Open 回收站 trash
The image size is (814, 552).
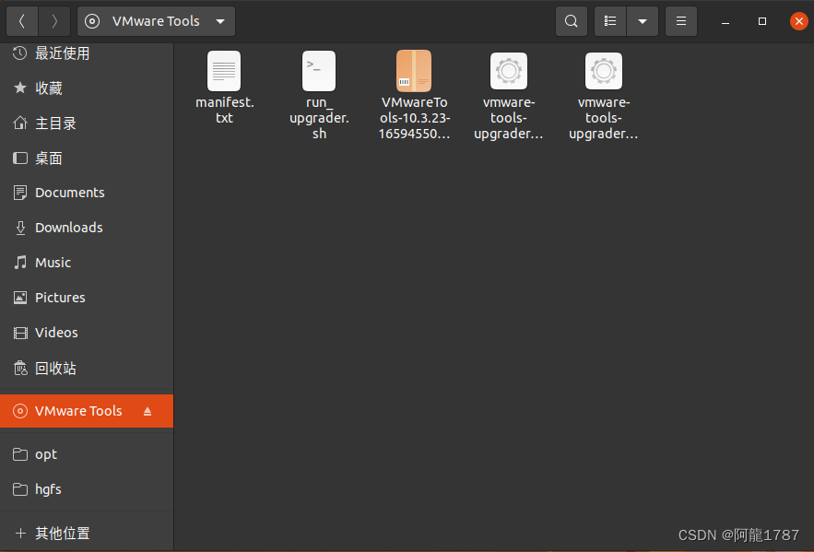point(87,368)
